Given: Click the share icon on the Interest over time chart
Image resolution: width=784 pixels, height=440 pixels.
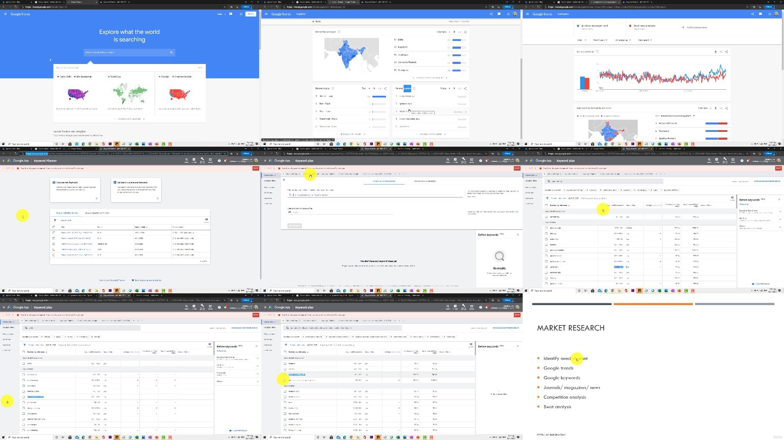Looking at the screenshot, I should (x=727, y=52).
